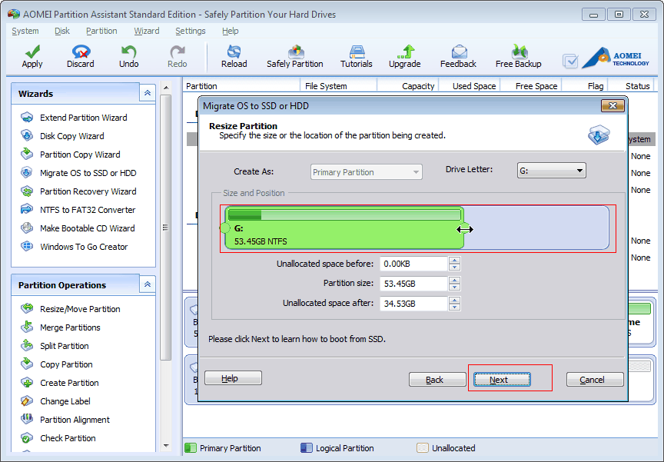Close the Migrate OS dialog
The height and width of the screenshot is (462, 664).
click(613, 106)
